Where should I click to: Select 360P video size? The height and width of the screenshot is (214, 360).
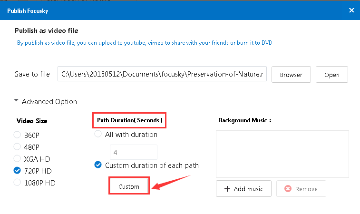pyautogui.click(x=17, y=135)
